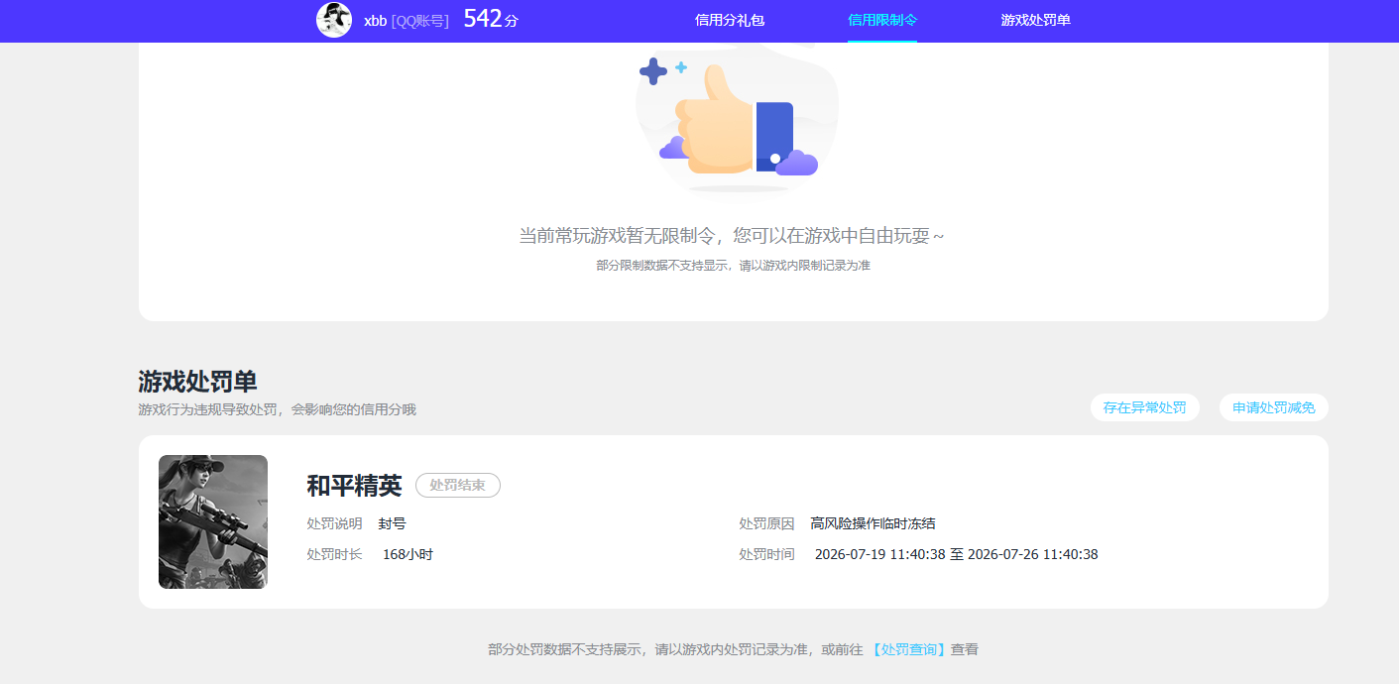Go to the 游戏处罚单 tab
Viewport: 1399px width, 684px height.
click(1035, 20)
